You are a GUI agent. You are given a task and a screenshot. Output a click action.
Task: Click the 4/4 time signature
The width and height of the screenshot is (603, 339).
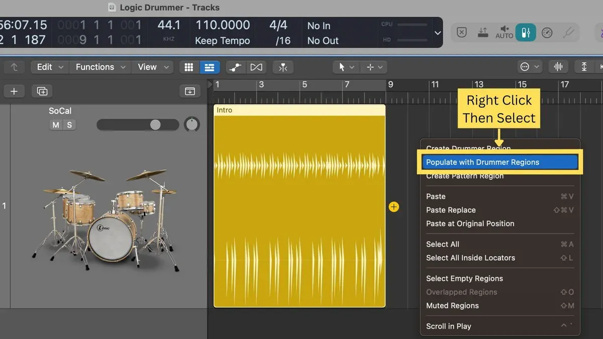pyautogui.click(x=278, y=25)
